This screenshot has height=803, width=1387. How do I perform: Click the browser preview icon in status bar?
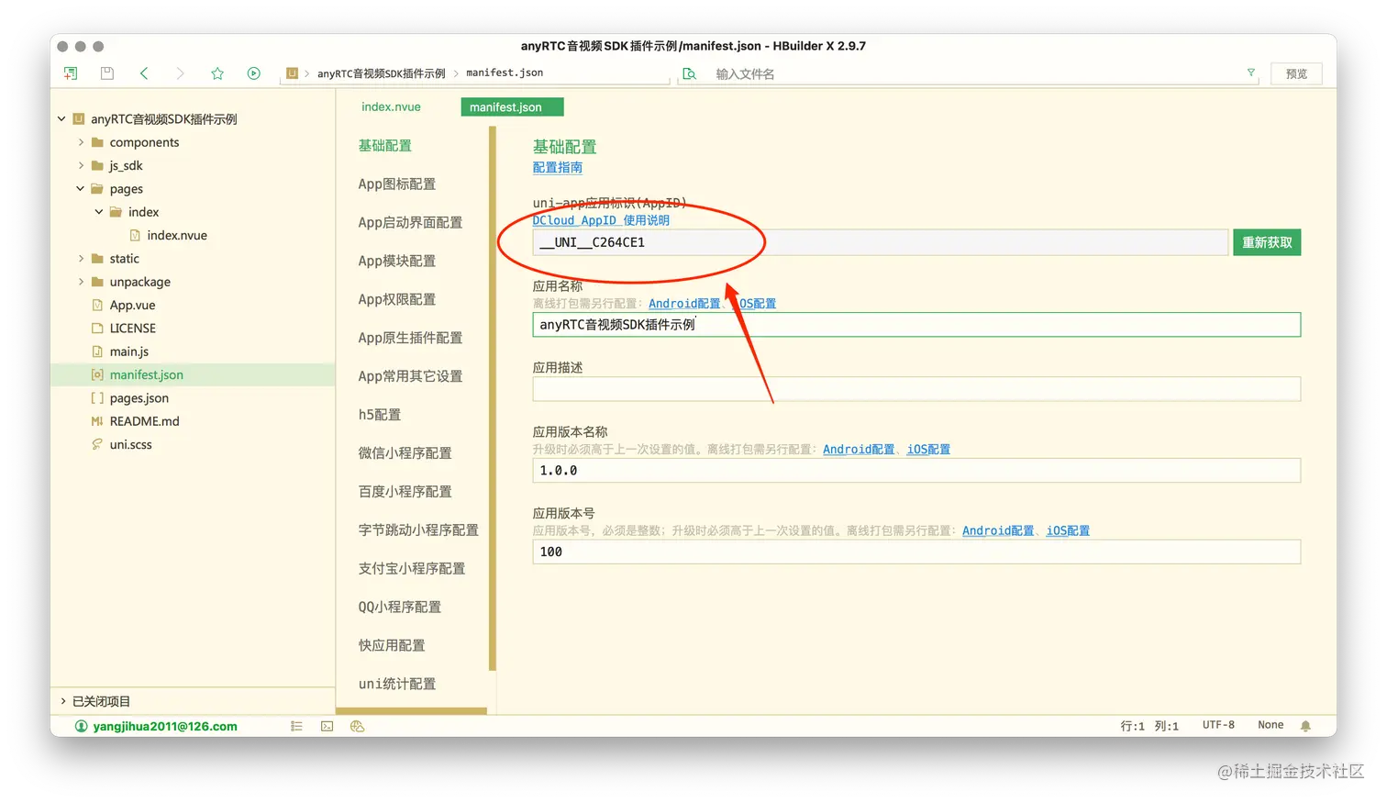point(358,726)
